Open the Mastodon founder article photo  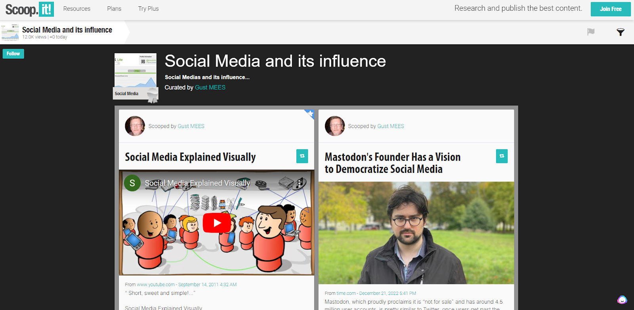coord(416,233)
